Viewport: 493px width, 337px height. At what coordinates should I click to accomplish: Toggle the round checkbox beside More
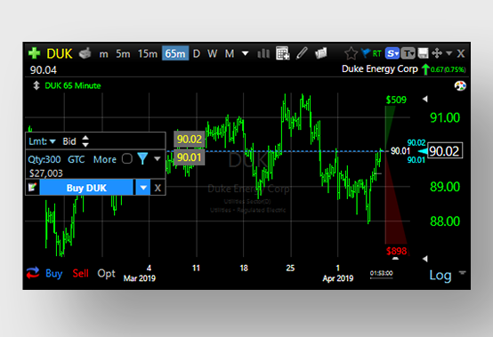point(127,158)
